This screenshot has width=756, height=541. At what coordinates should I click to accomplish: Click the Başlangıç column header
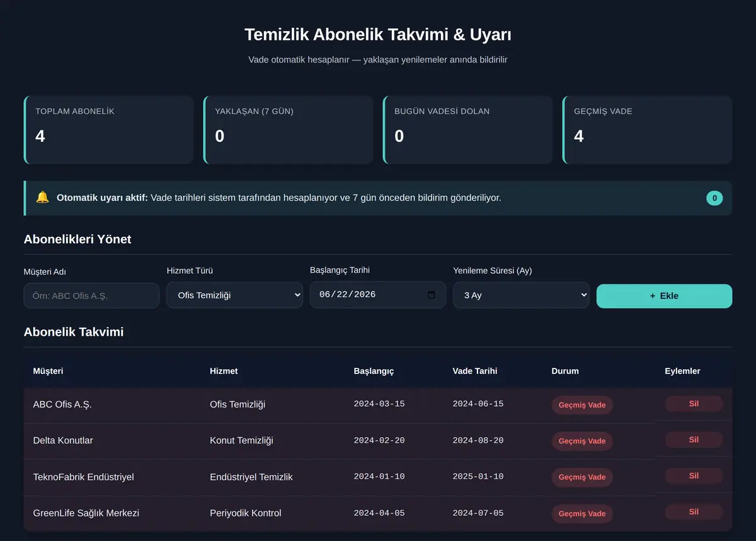pos(374,371)
